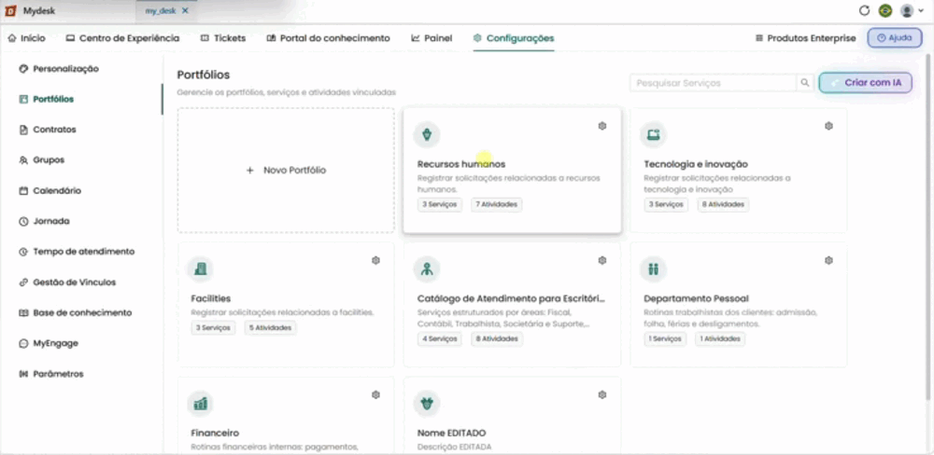Click the Criar com IA button

coord(866,83)
